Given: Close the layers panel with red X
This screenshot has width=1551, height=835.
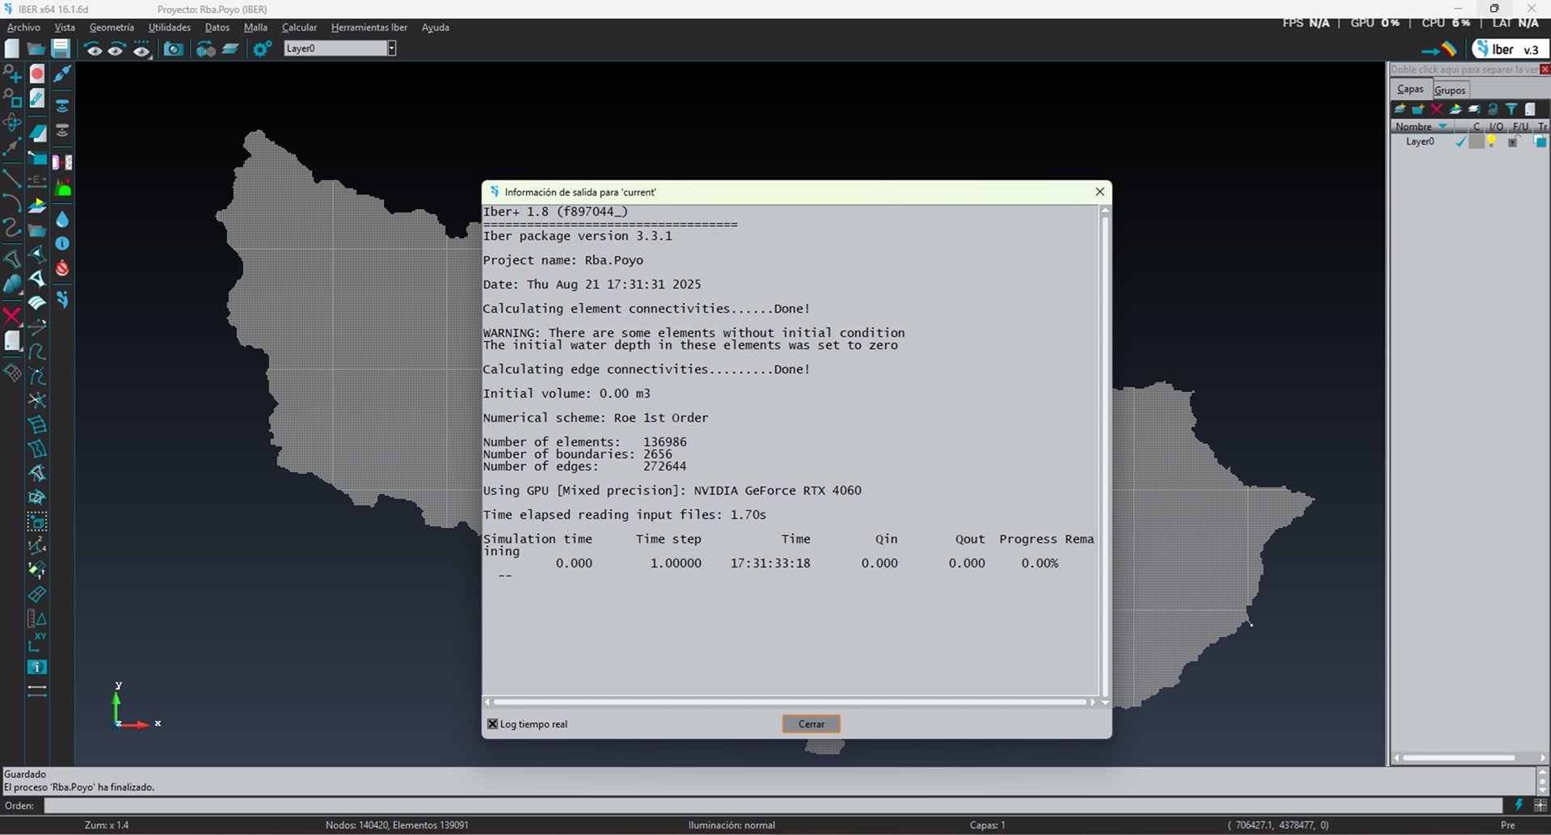Looking at the screenshot, I should 1545,70.
